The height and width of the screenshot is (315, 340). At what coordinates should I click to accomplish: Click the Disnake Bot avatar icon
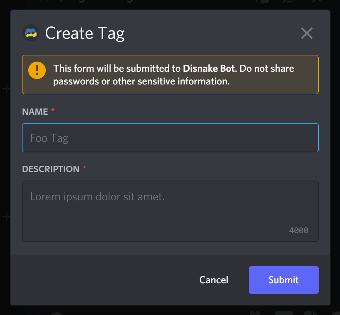coord(31,33)
